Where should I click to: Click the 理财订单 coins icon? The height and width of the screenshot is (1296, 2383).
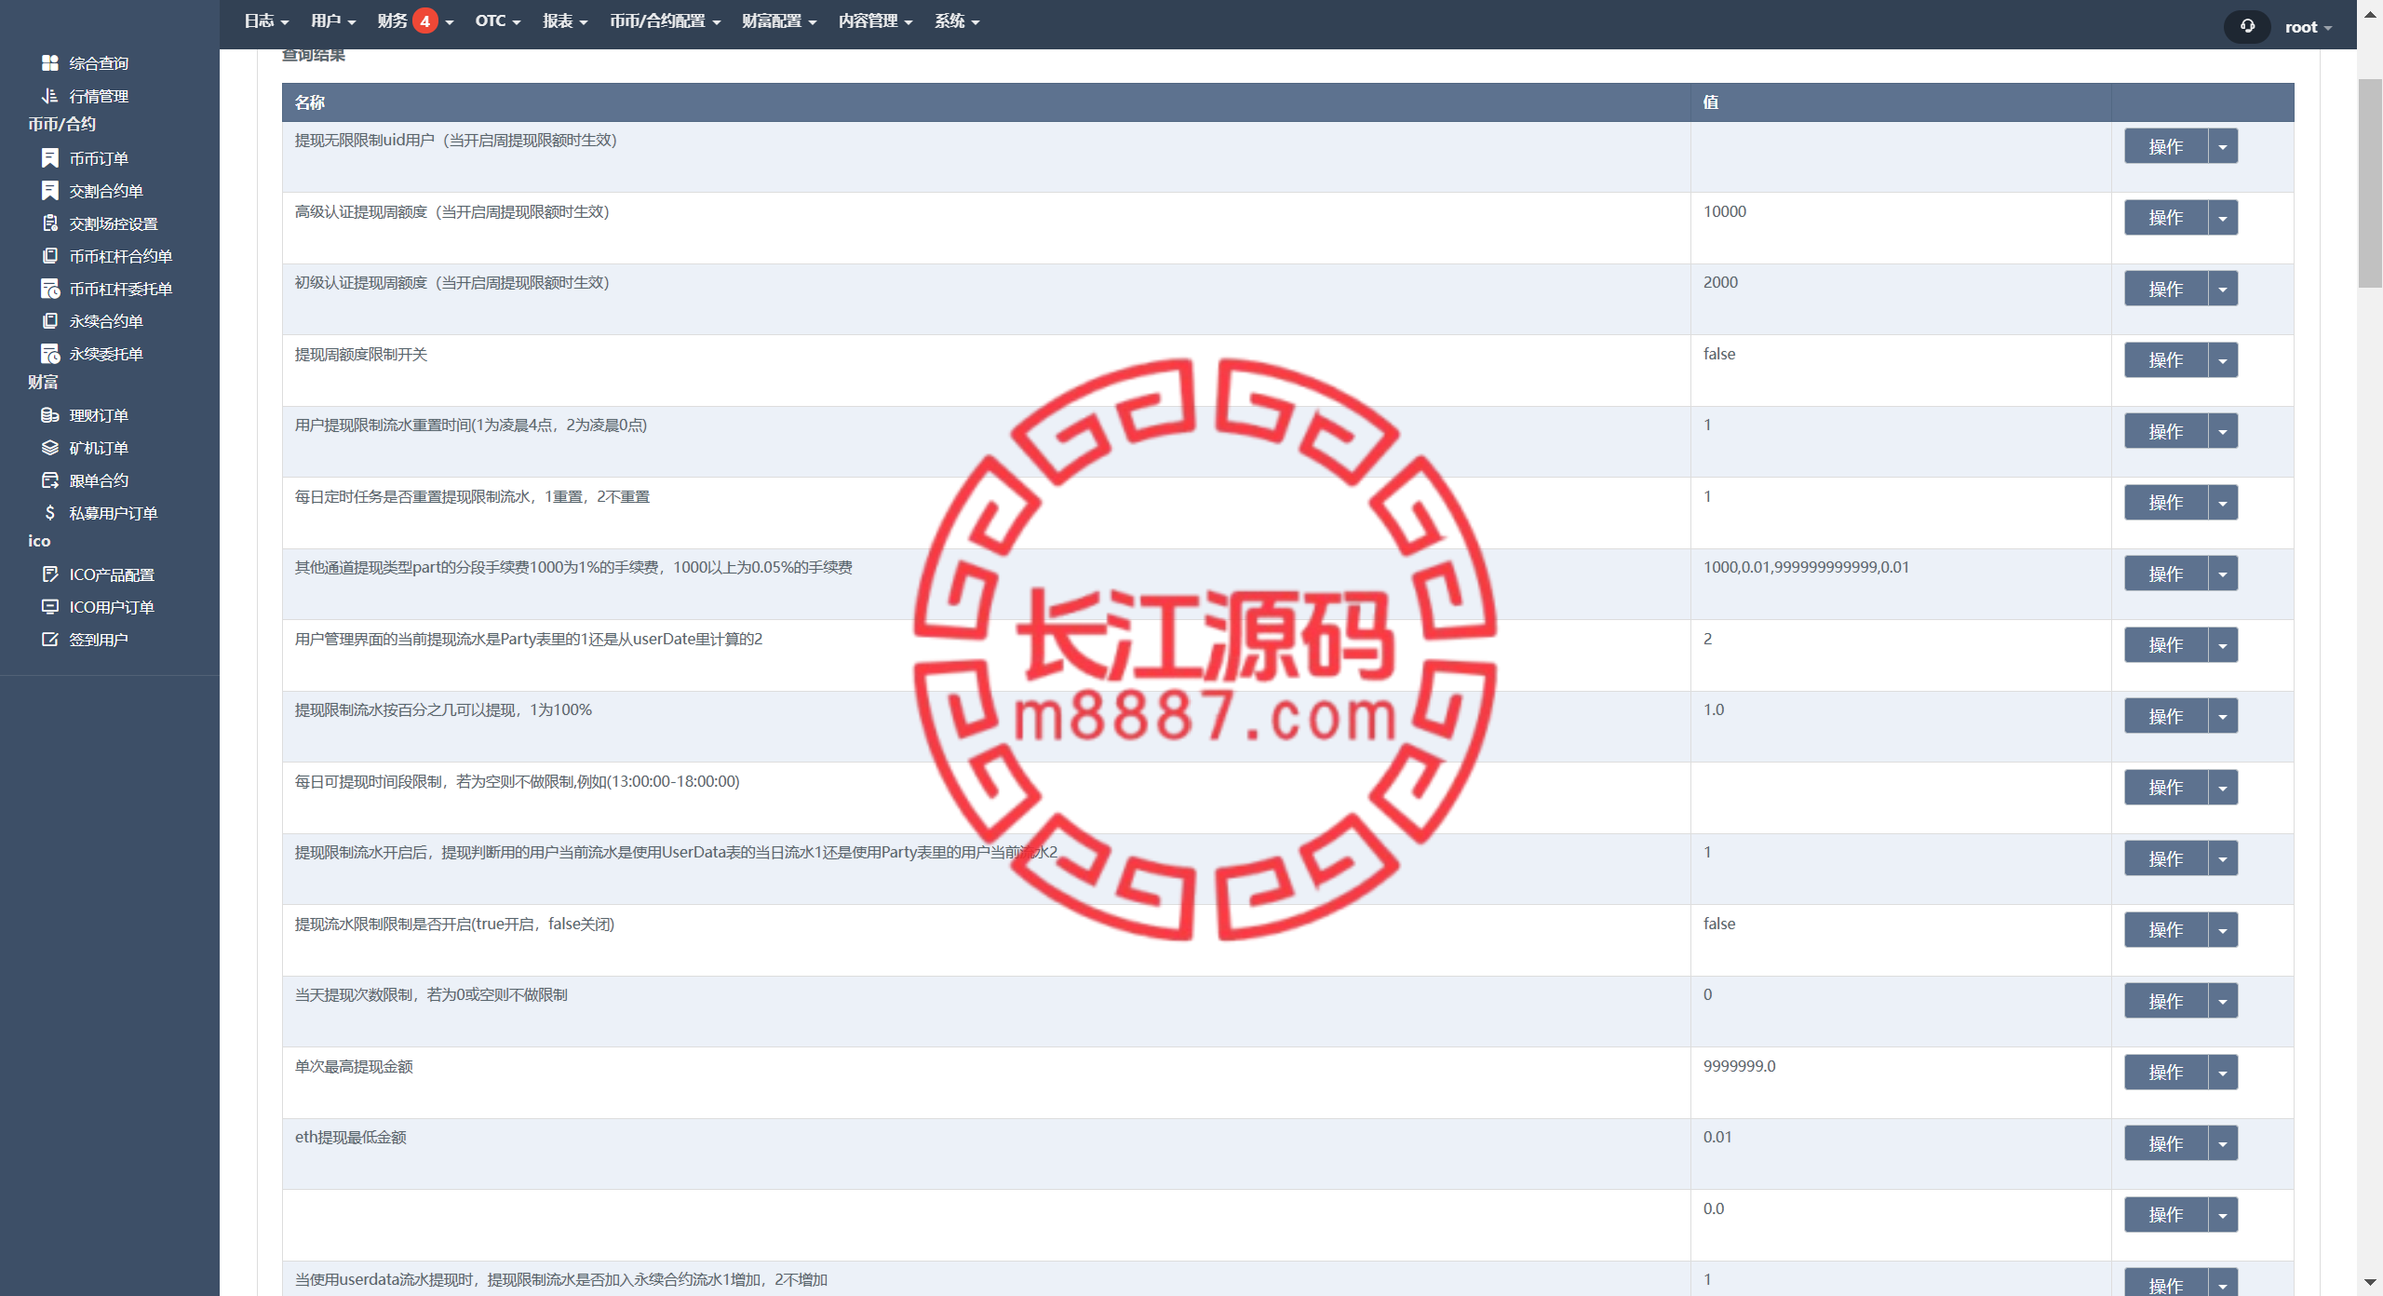50,415
